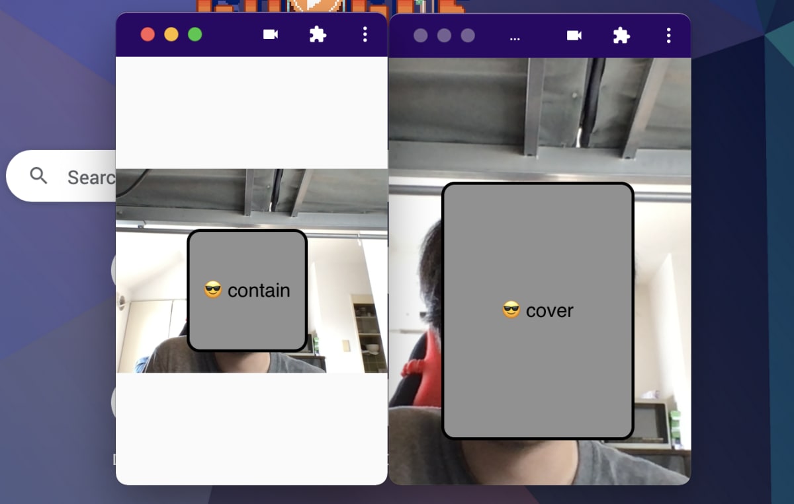794x504 pixels.
Task: Open the three-dot menu in the cover window
Action: coord(669,35)
